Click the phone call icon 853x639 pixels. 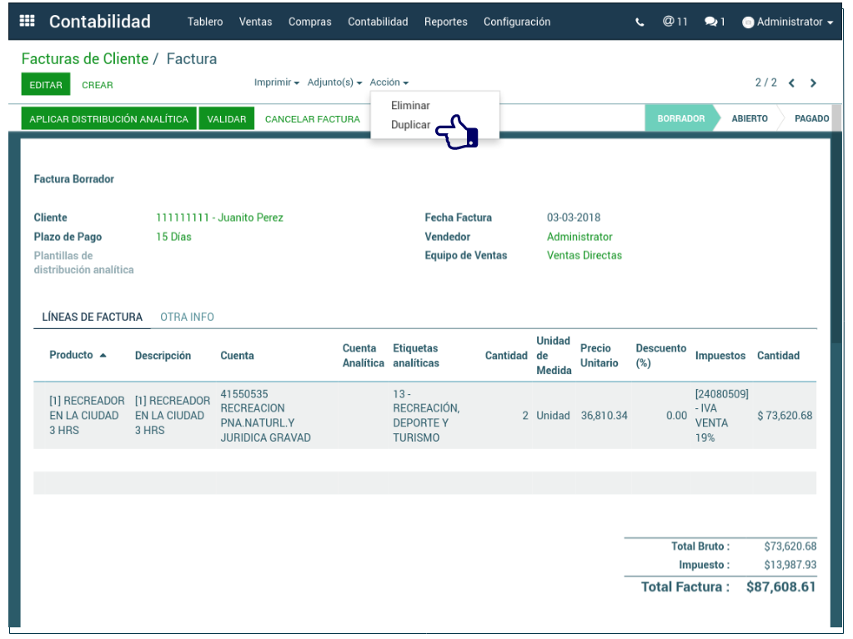[640, 22]
